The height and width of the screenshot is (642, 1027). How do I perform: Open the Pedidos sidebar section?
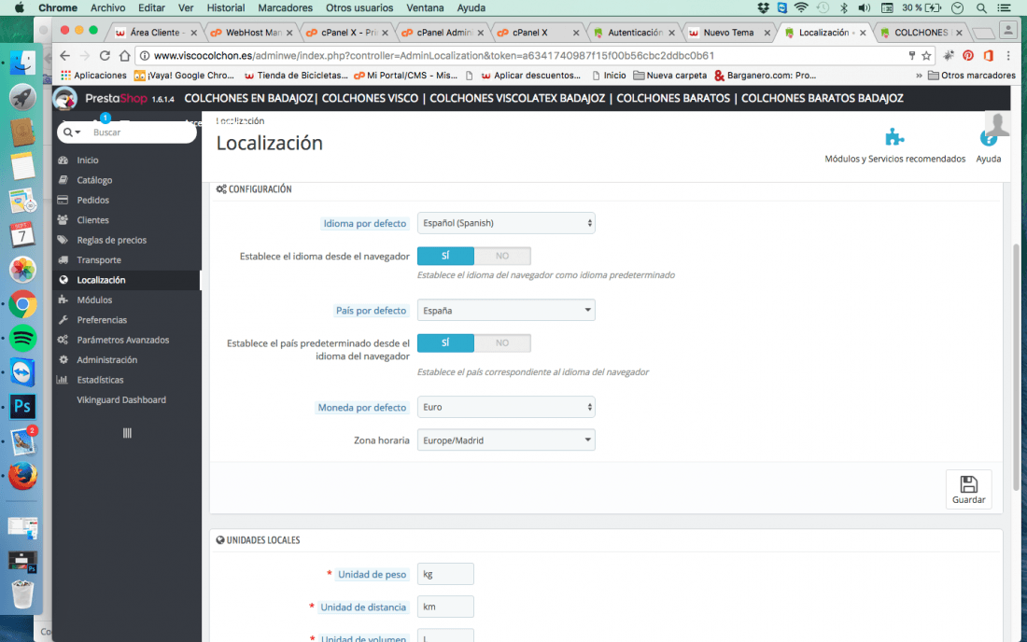pyautogui.click(x=93, y=200)
